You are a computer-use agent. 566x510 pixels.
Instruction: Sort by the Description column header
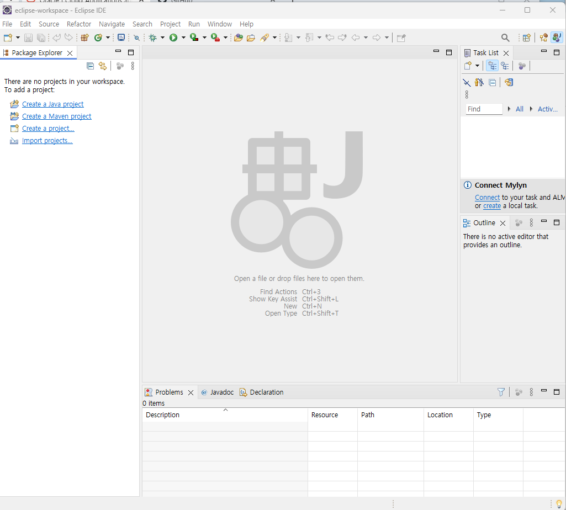(225, 415)
